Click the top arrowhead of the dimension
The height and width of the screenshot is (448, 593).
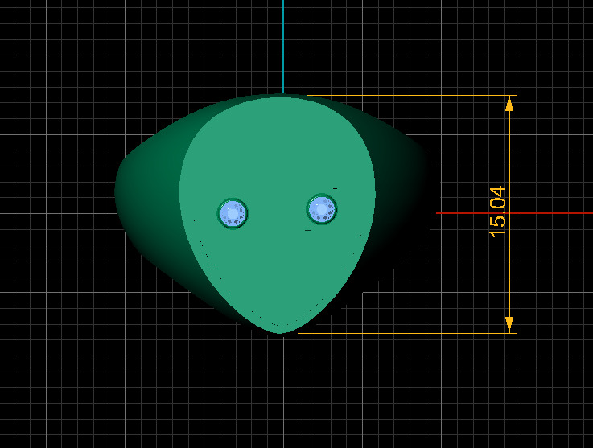click(509, 104)
